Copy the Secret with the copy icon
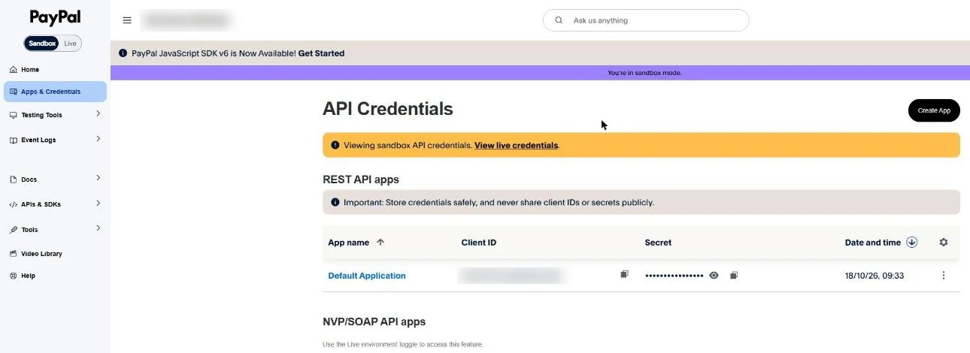Viewport: 970px width, 353px height. [x=734, y=276]
